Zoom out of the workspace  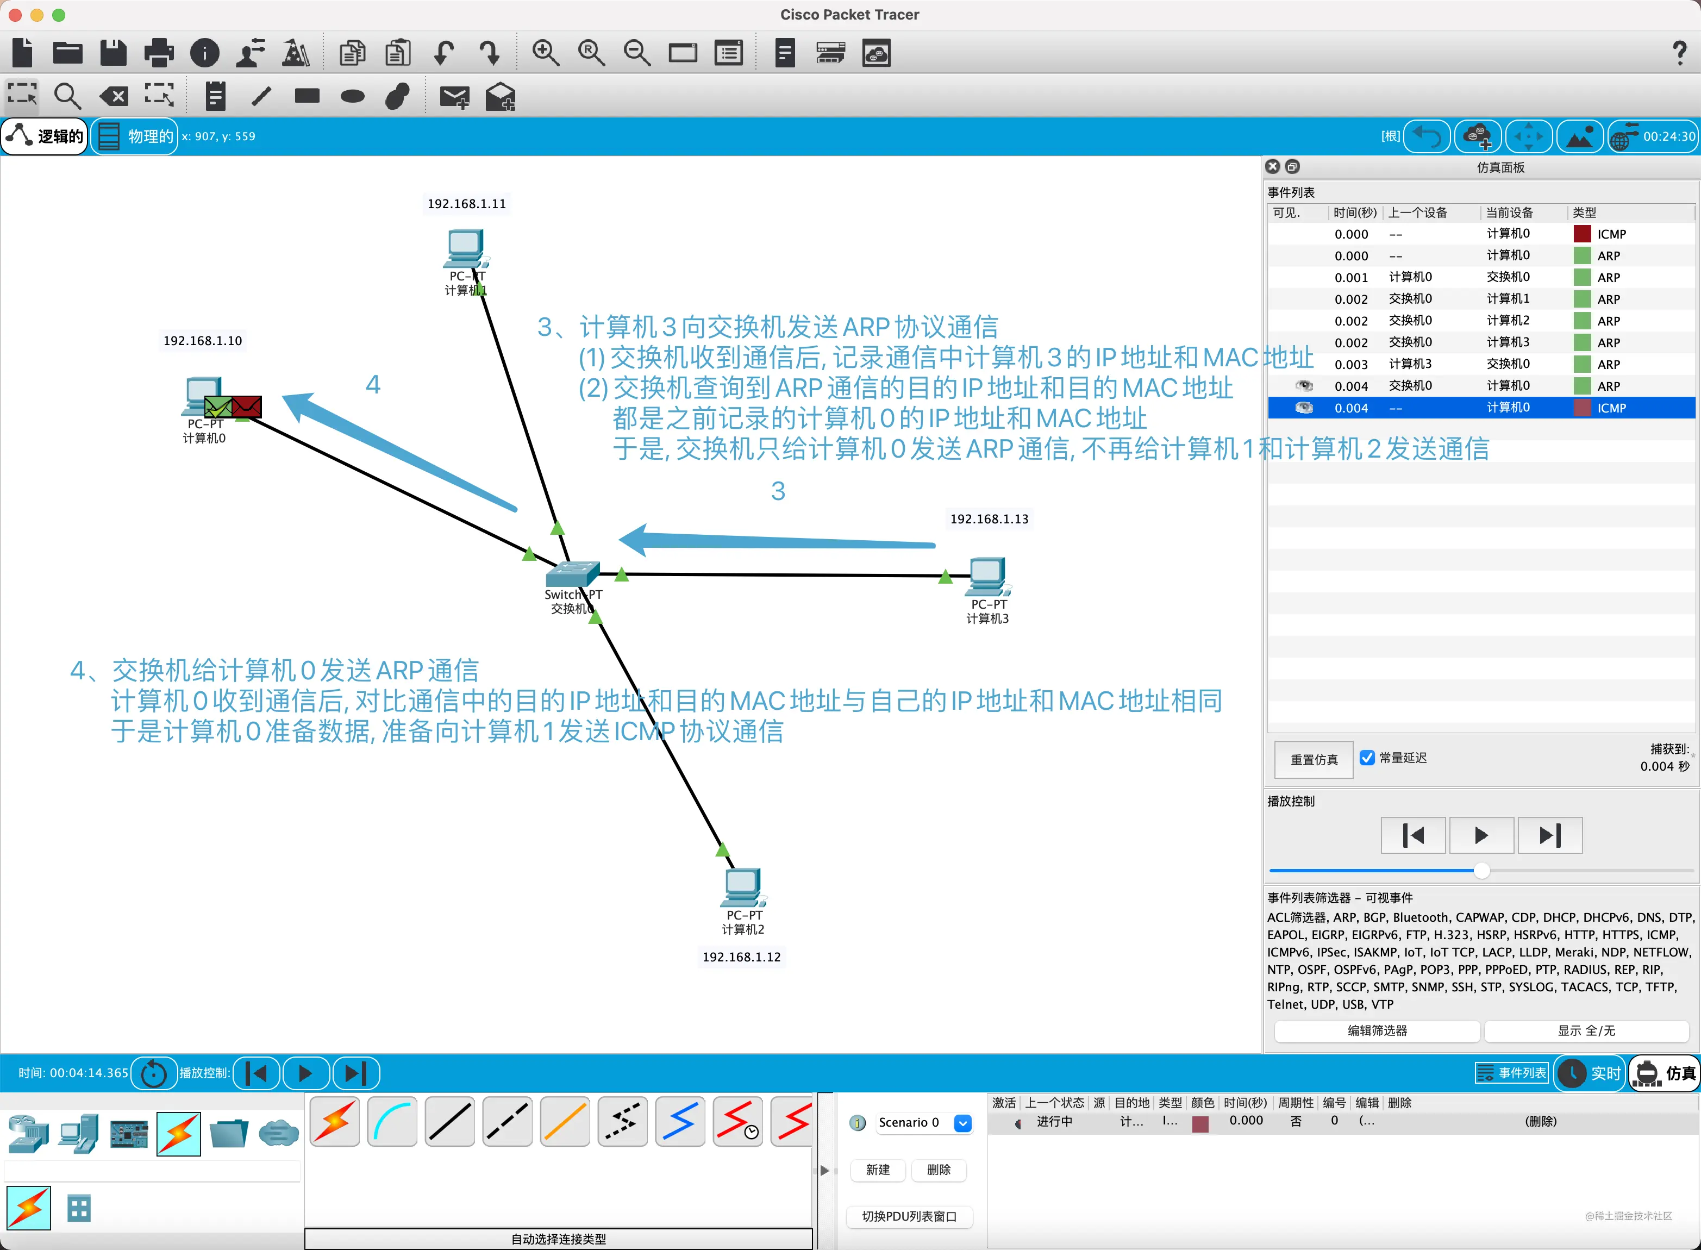tap(637, 53)
